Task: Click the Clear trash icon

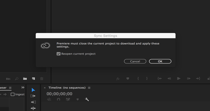Action: [42, 79]
